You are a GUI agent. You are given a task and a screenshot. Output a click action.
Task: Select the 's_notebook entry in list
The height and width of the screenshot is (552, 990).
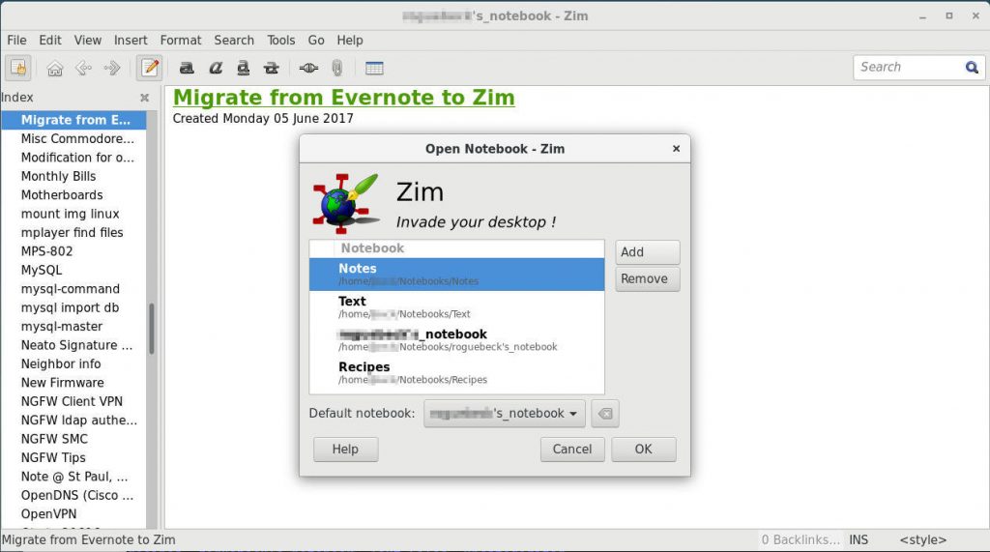pyautogui.click(x=456, y=339)
